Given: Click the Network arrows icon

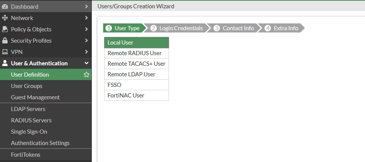Looking at the screenshot, I should pyautogui.click(x=5, y=18).
